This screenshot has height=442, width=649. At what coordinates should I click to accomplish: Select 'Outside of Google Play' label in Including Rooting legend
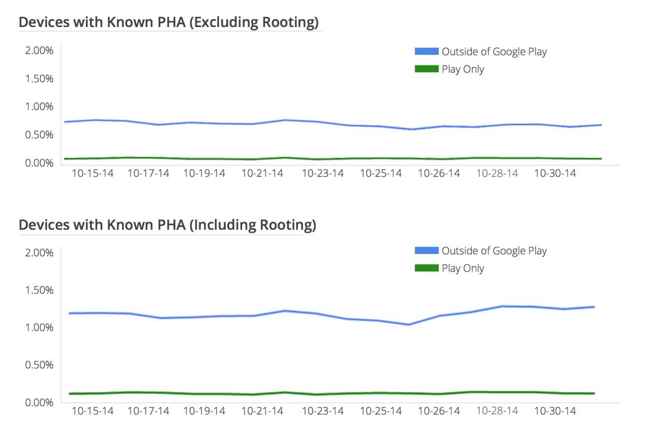pos(494,251)
